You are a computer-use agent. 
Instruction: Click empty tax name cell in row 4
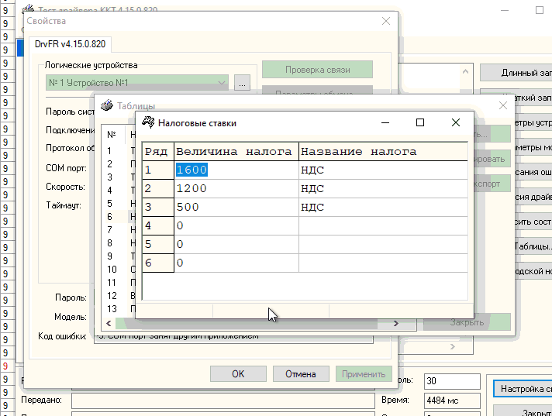383,225
